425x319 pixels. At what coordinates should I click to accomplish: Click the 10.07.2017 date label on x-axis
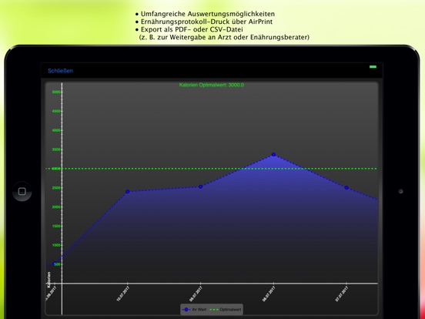click(122, 294)
